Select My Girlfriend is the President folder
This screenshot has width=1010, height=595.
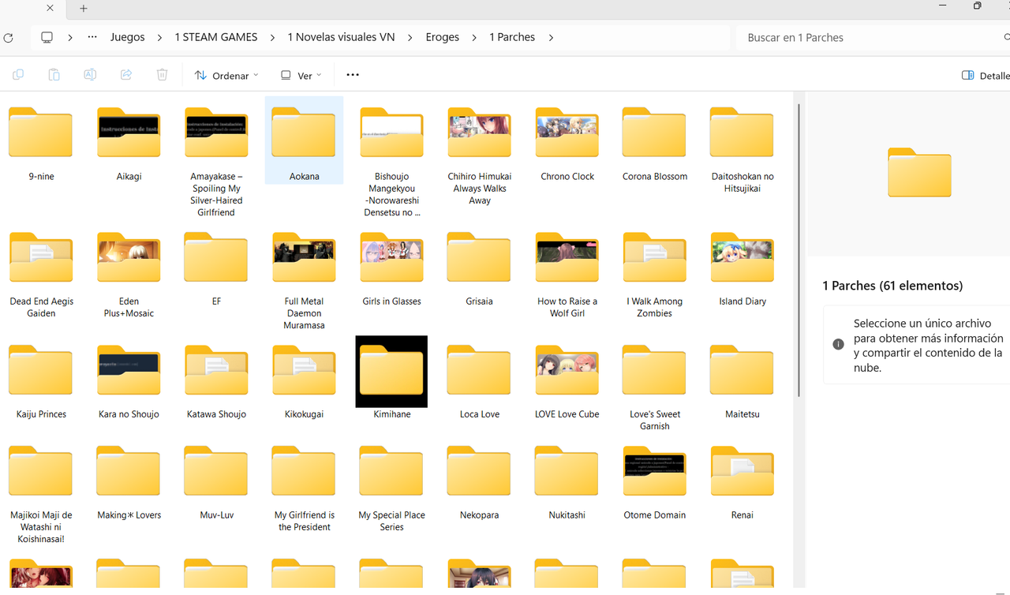tap(304, 488)
